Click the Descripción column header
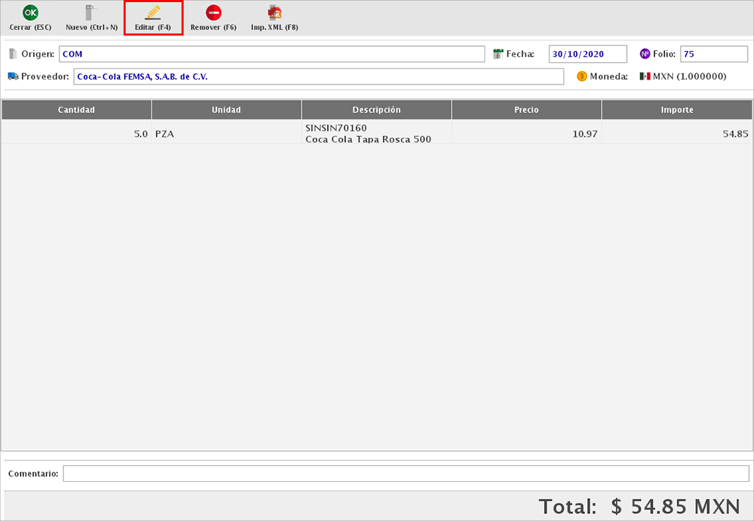 click(376, 110)
